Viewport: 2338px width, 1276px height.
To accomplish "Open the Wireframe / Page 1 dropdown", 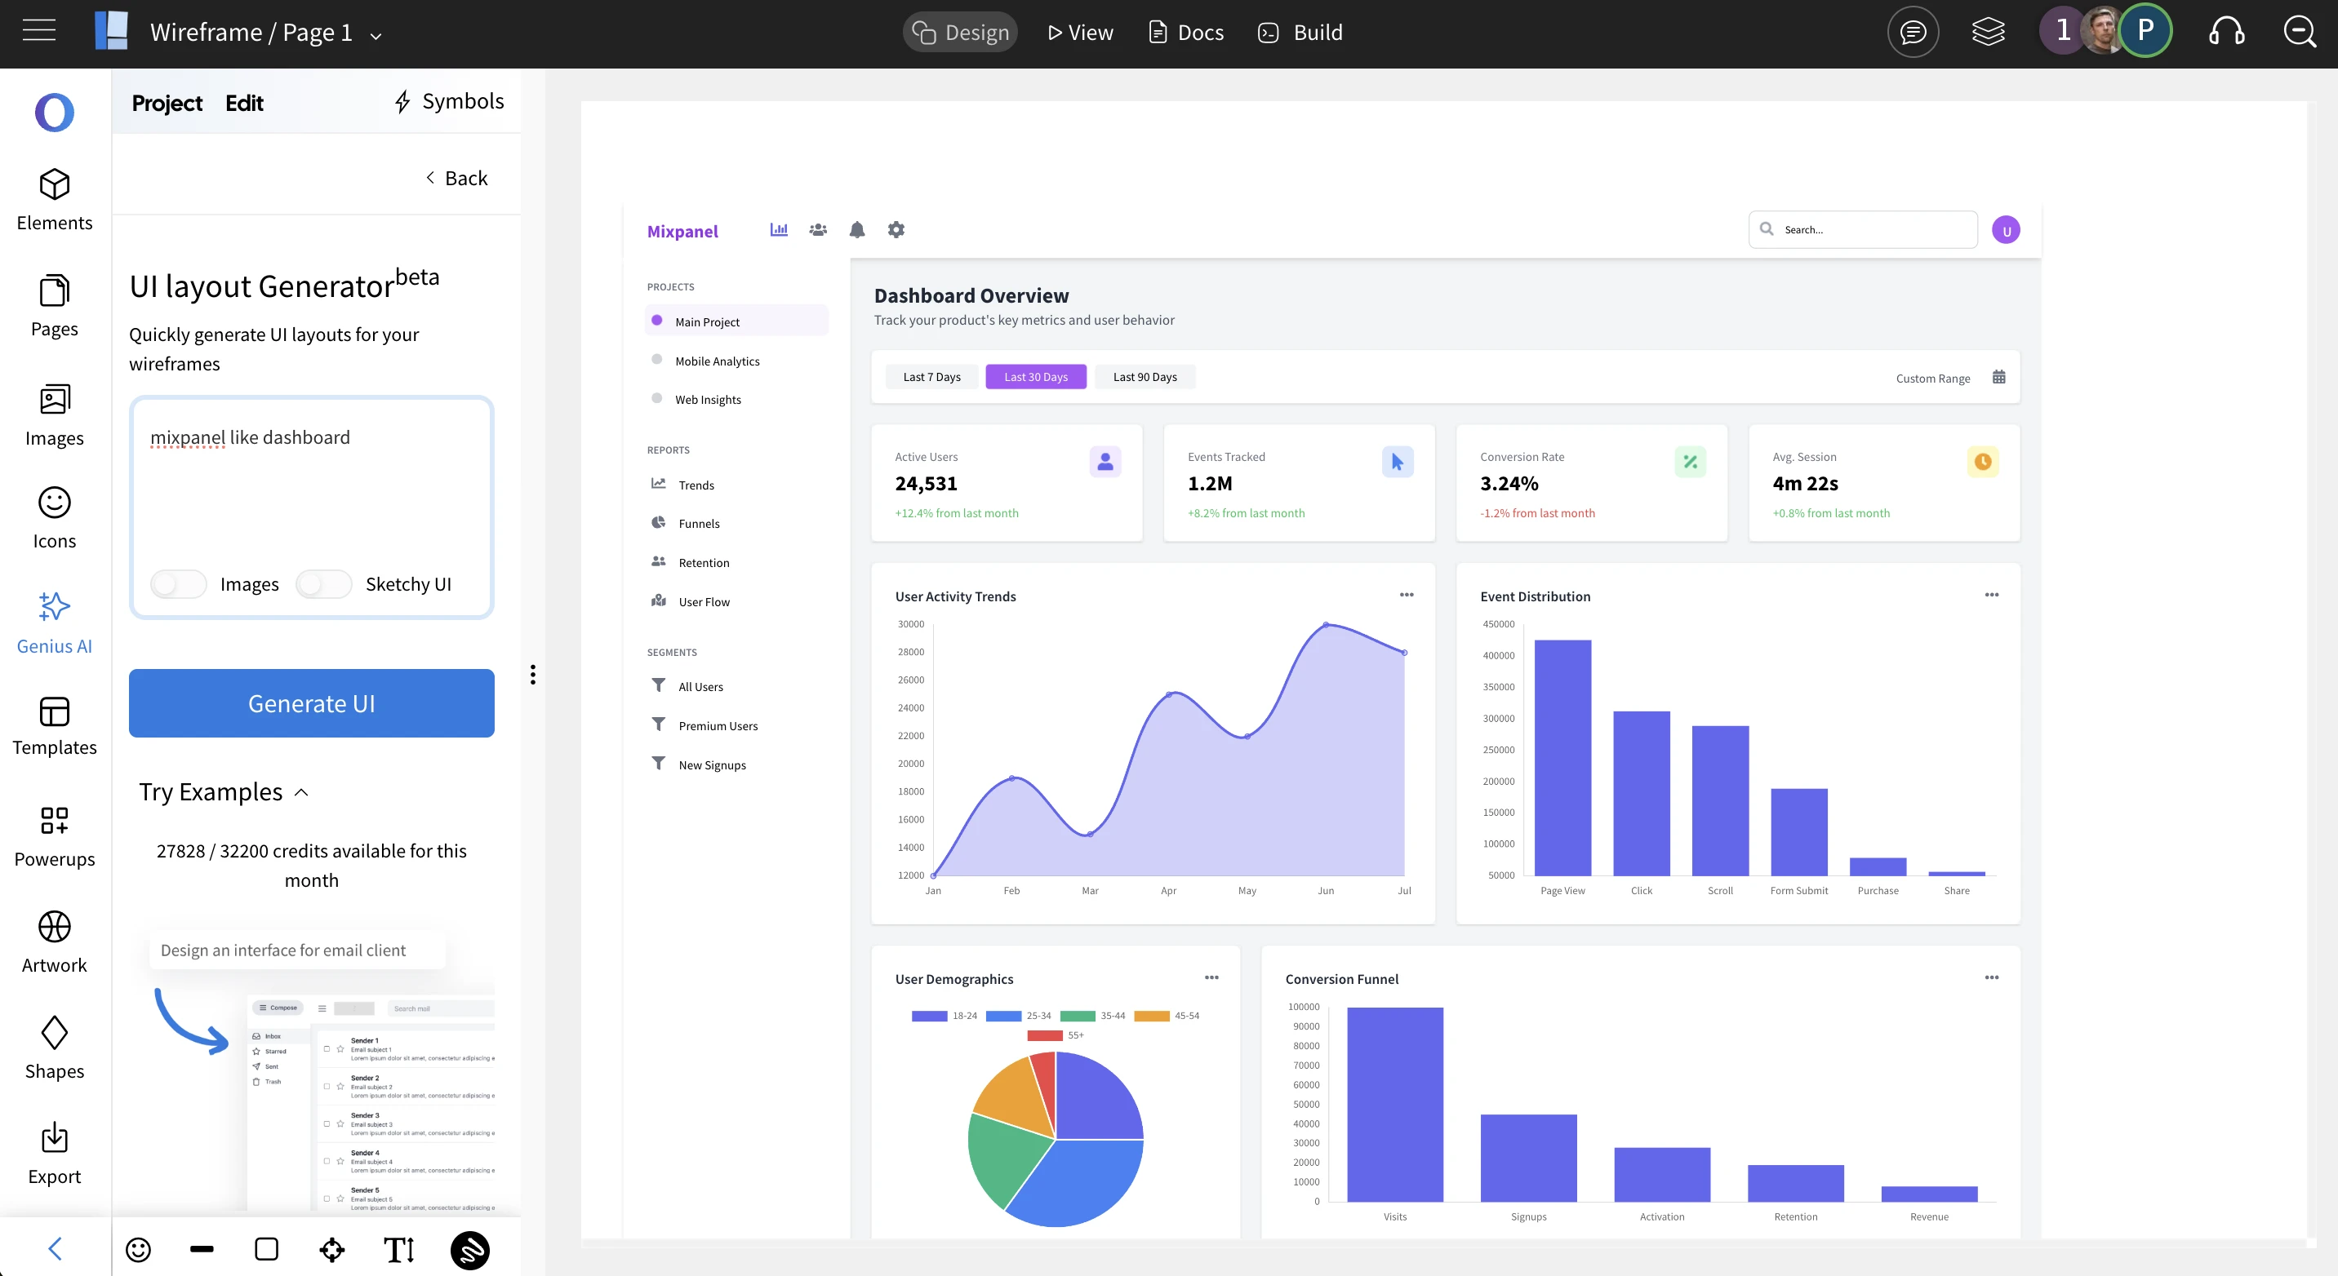I will click(376, 36).
